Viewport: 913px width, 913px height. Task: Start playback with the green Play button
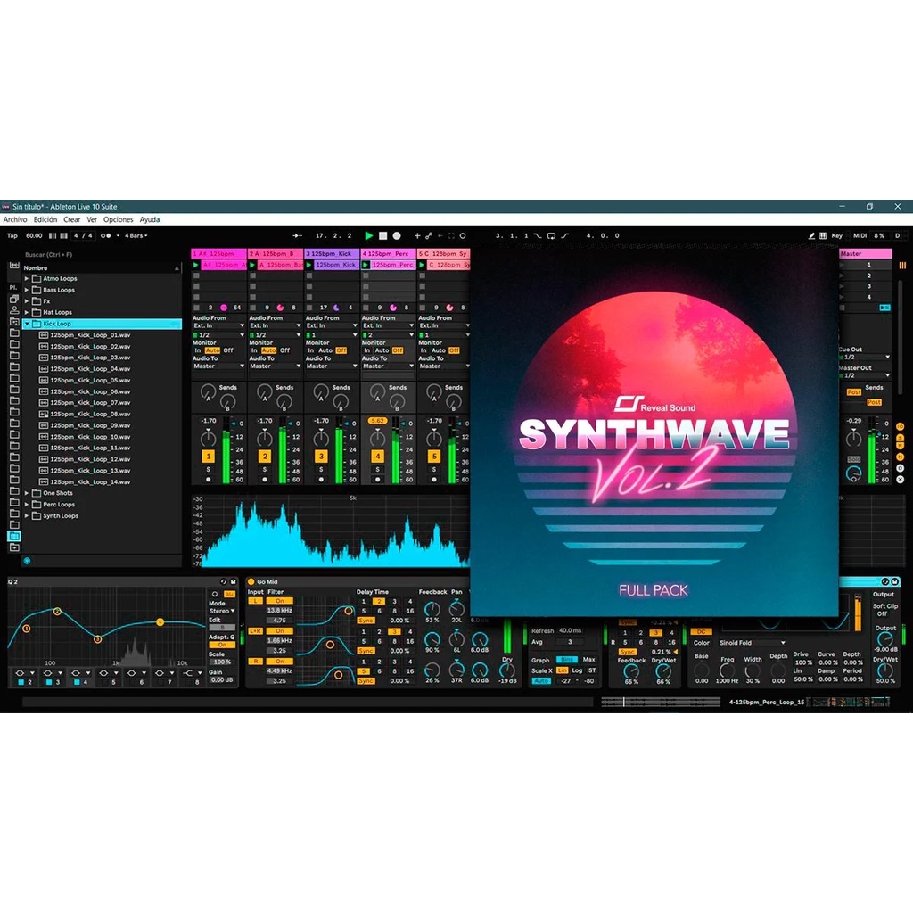[x=368, y=235]
